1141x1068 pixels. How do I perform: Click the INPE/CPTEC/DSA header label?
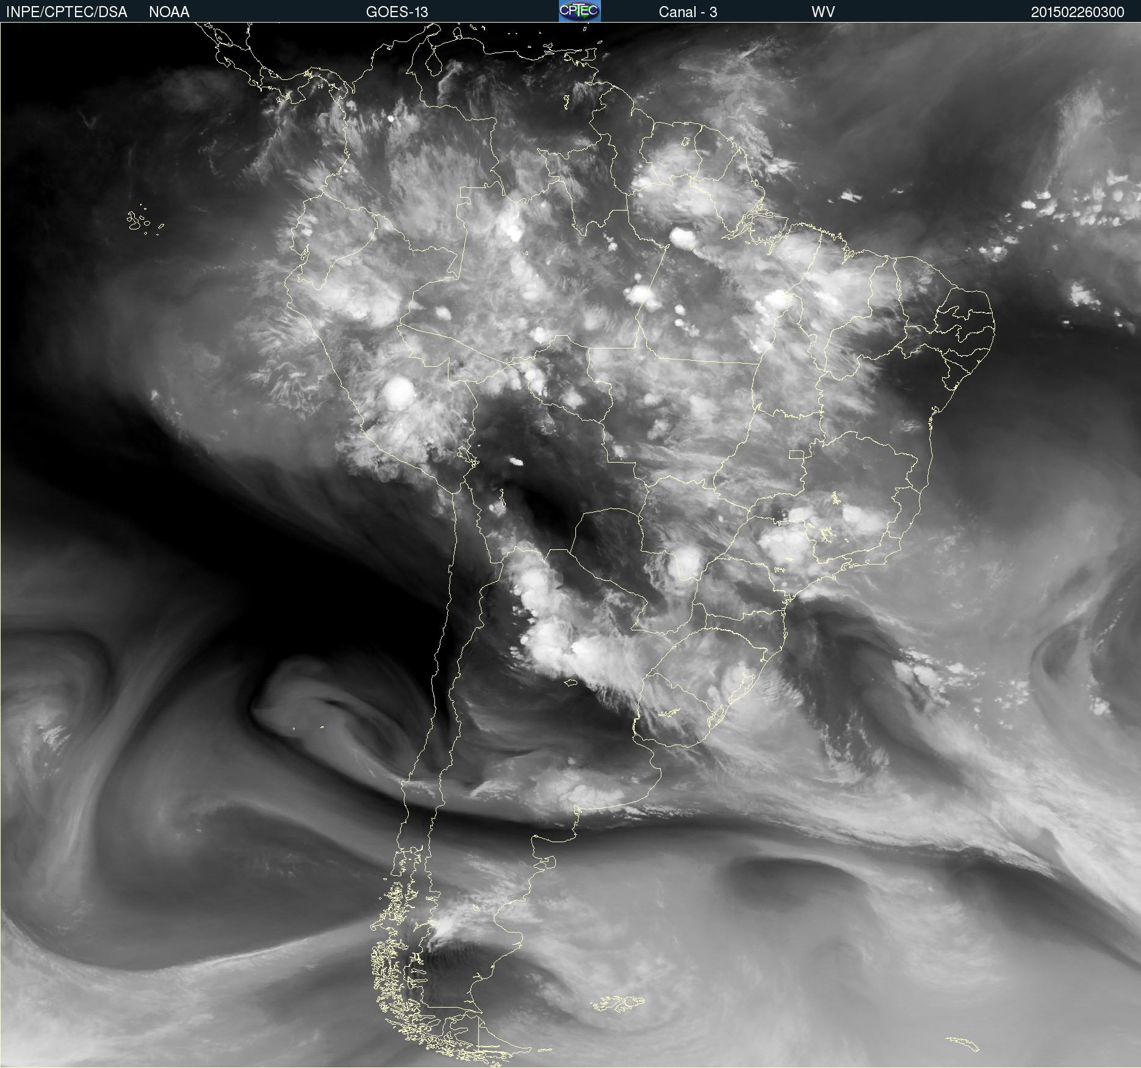[x=67, y=12]
